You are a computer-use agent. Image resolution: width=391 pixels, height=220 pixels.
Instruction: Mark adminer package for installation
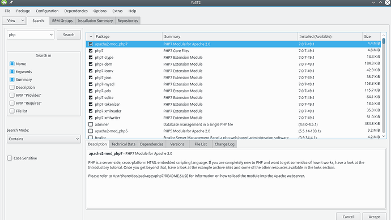(91, 124)
